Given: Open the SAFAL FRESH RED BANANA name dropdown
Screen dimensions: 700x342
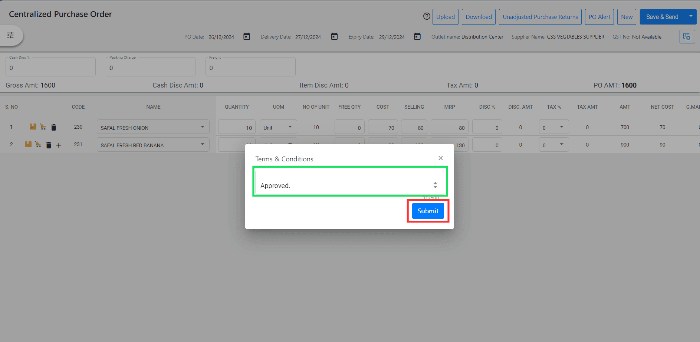Looking at the screenshot, I should pyautogui.click(x=203, y=144).
